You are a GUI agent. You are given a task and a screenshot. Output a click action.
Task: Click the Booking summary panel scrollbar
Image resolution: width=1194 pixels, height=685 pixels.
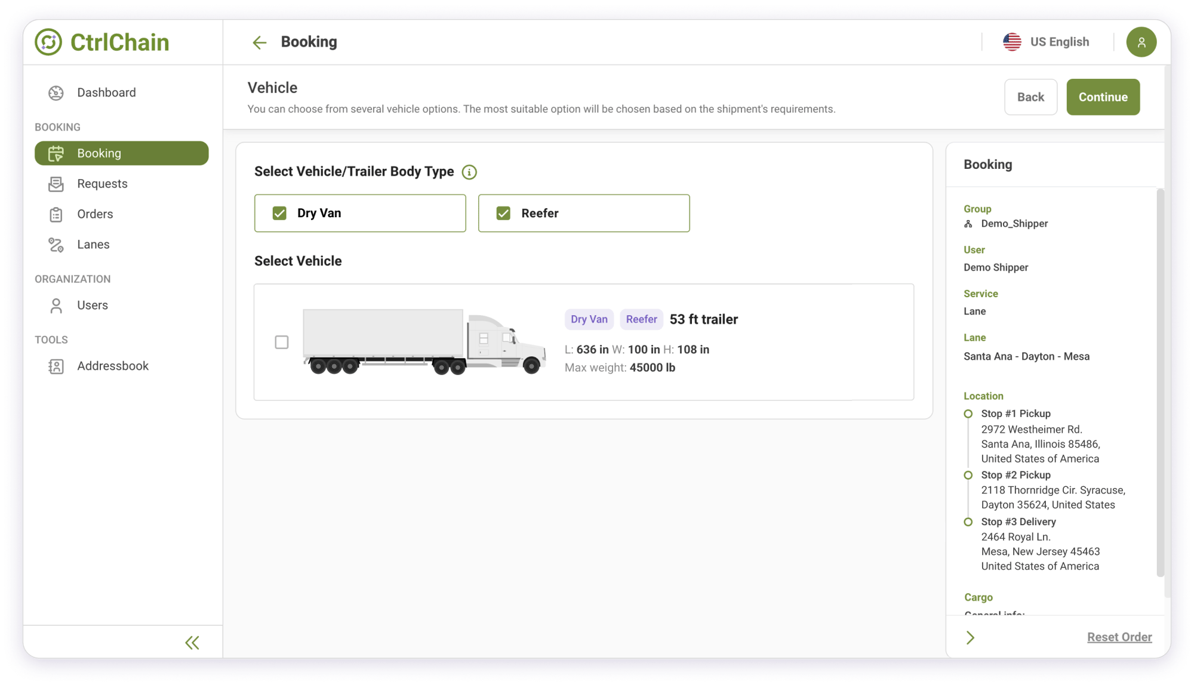point(1160,382)
